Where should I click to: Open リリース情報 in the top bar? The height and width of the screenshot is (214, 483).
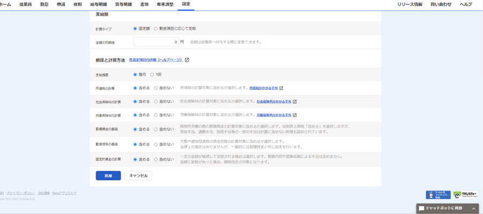pyautogui.click(x=409, y=4)
